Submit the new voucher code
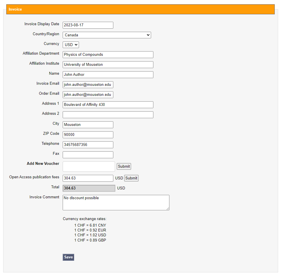This screenshot has height=277, width=281. coord(124,166)
